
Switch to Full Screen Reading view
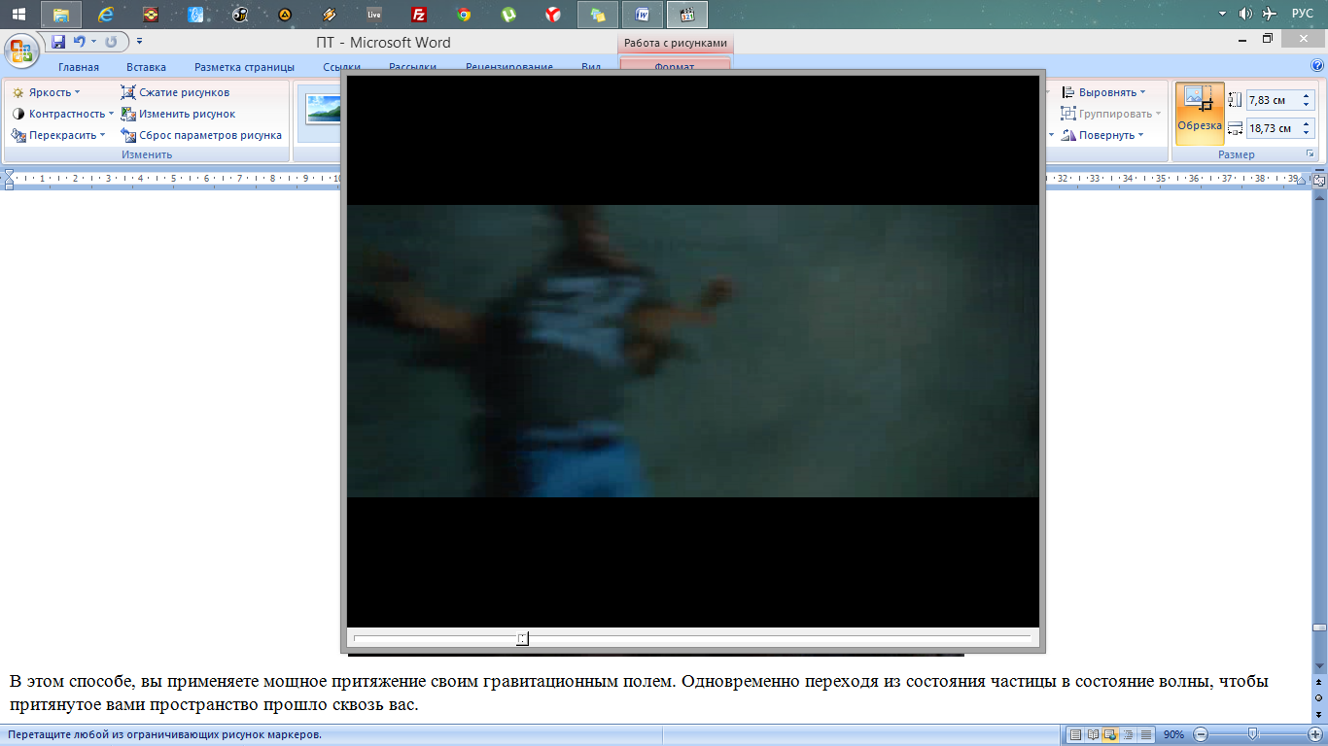pyautogui.click(x=1093, y=734)
